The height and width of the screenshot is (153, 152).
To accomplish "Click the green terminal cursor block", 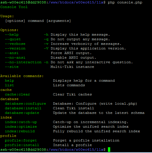I will [x=109, y=150].
